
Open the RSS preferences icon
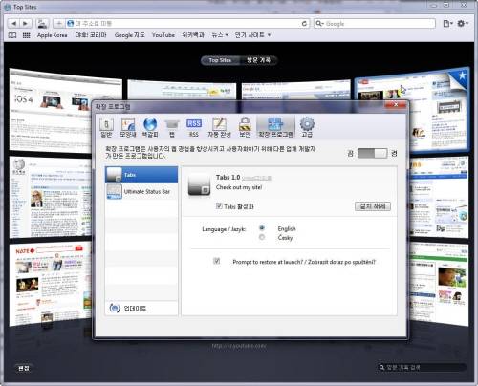pos(194,127)
